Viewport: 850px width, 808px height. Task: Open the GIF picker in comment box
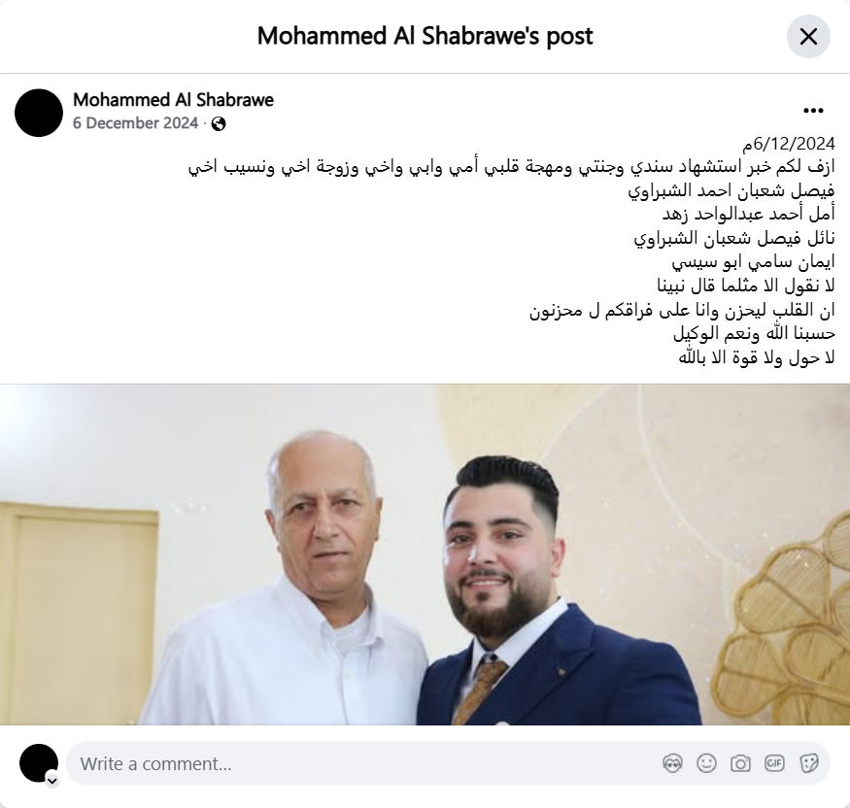[774, 763]
